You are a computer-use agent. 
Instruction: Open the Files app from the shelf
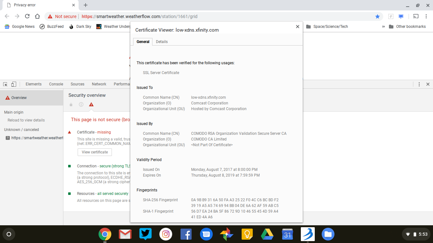coord(328,234)
